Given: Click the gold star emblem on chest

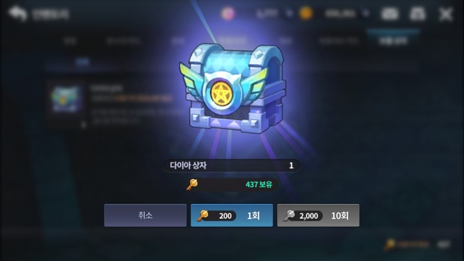Looking at the screenshot, I should [220, 94].
